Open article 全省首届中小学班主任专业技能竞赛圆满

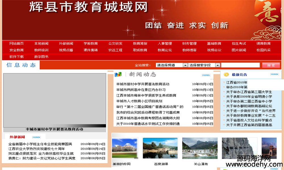point(40,144)
